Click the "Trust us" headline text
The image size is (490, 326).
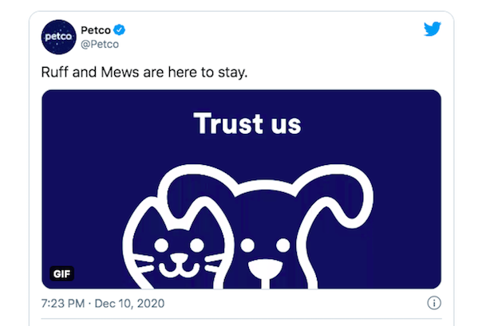(x=247, y=124)
